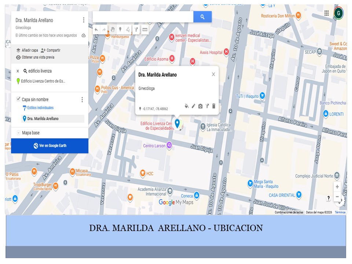The image size is (352, 264).
Task: Toggle the Capa sin nombre layer checkbox
Action: click(x=18, y=99)
